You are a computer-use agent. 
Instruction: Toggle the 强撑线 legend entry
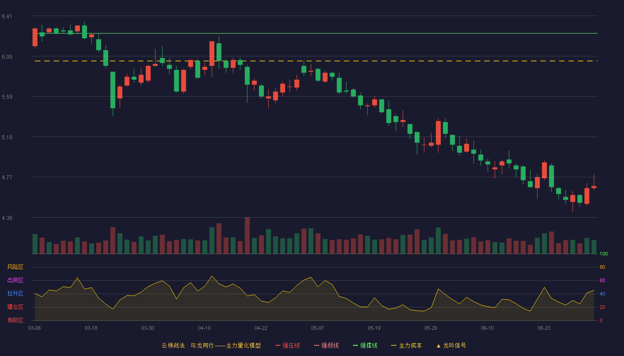pos(365,345)
